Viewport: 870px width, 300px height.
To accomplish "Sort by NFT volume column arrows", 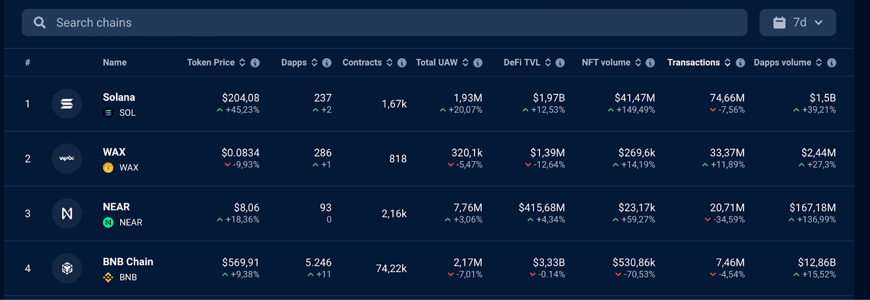I will click(638, 62).
